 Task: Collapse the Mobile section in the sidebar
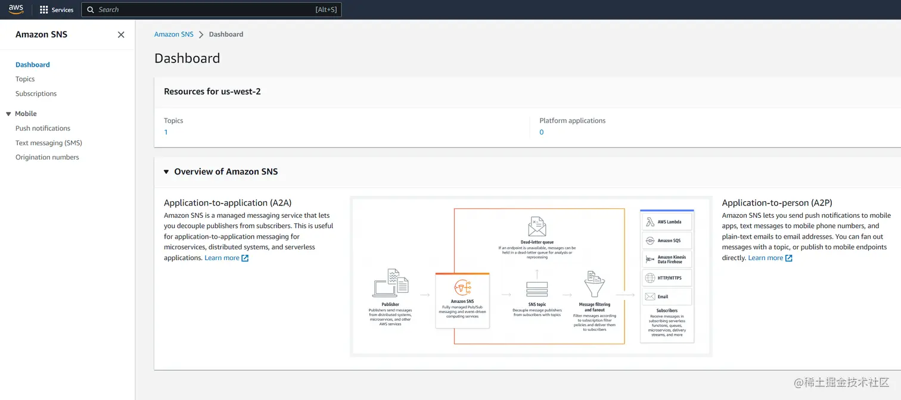pyautogui.click(x=7, y=113)
